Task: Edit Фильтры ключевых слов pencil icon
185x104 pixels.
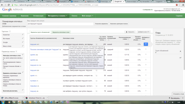Action: tap(23, 55)
